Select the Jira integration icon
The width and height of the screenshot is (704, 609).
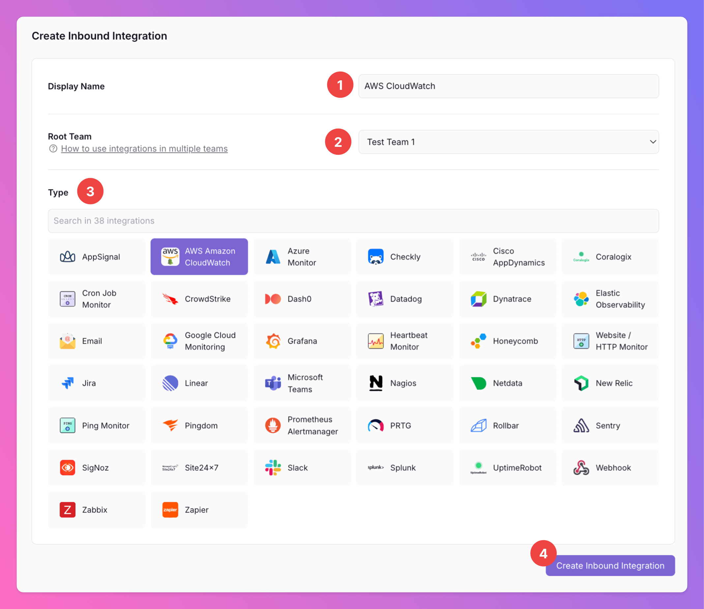(x=67, y=384)
